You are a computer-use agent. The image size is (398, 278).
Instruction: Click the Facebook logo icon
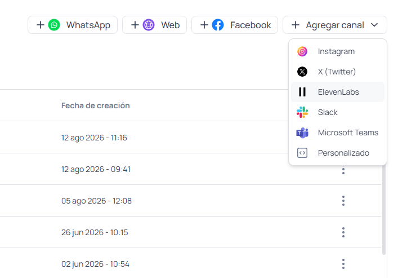coord(218,25)
